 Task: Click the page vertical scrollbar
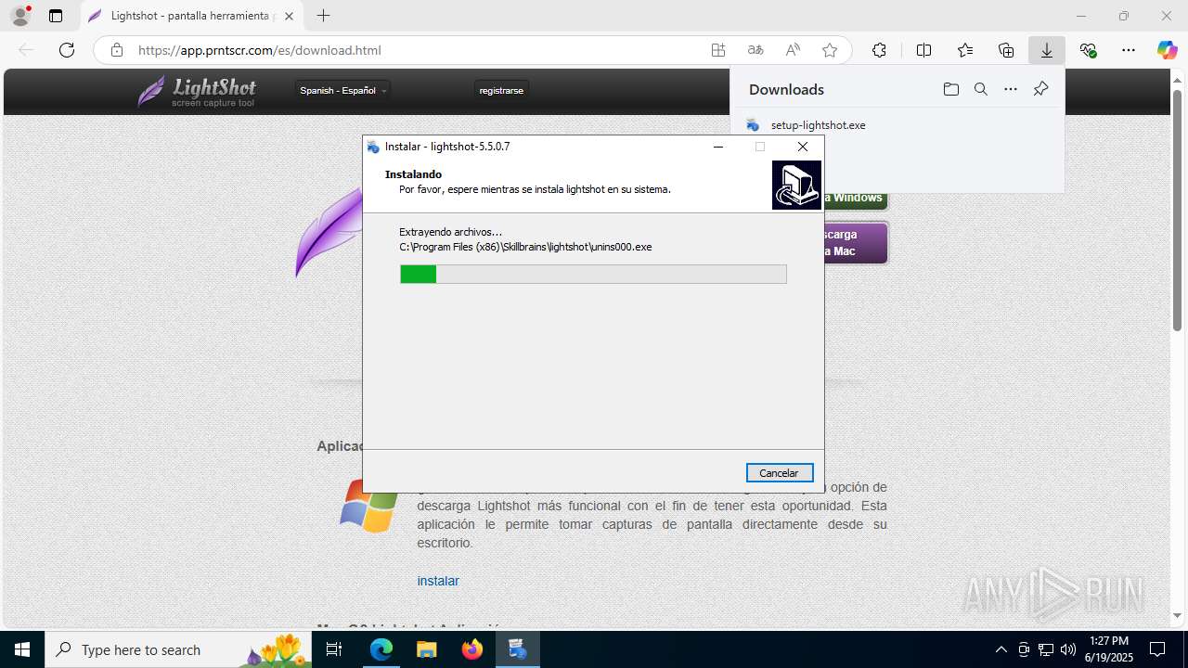click(x=1177, y=211)
